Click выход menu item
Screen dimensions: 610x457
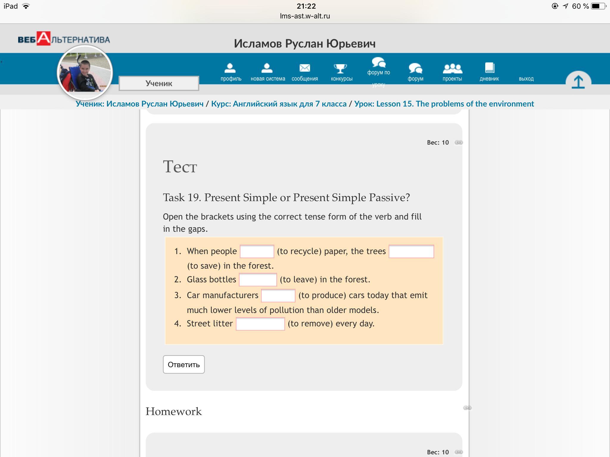(526, 79)
